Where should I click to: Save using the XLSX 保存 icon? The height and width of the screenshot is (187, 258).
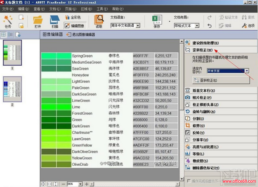[157, 20]
